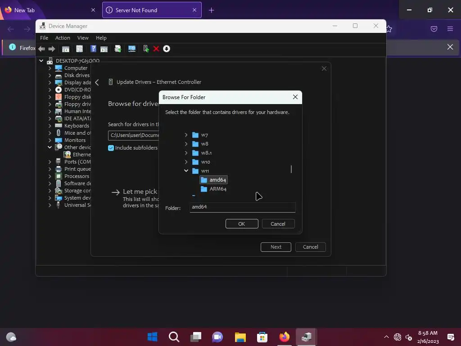Open the Action menu
Image resolution: width=461 pixels, height=346 pixels.
pyautogui.click(x=63, y=38)
